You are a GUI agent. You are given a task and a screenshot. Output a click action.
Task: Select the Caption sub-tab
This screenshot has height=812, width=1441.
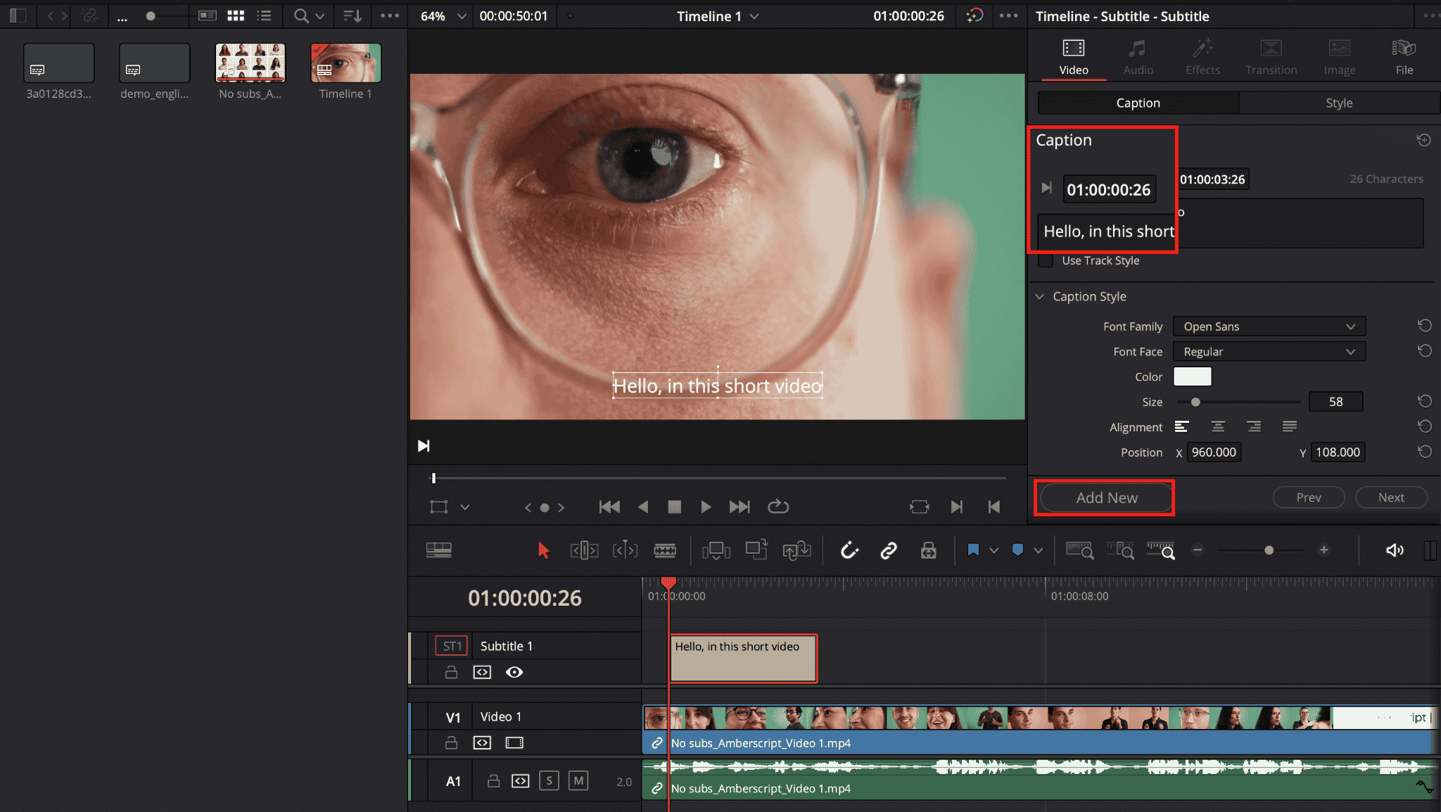[1138, 103]
